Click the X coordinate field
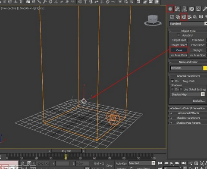This screenshot has height=169, width=207. pos(43,163)
